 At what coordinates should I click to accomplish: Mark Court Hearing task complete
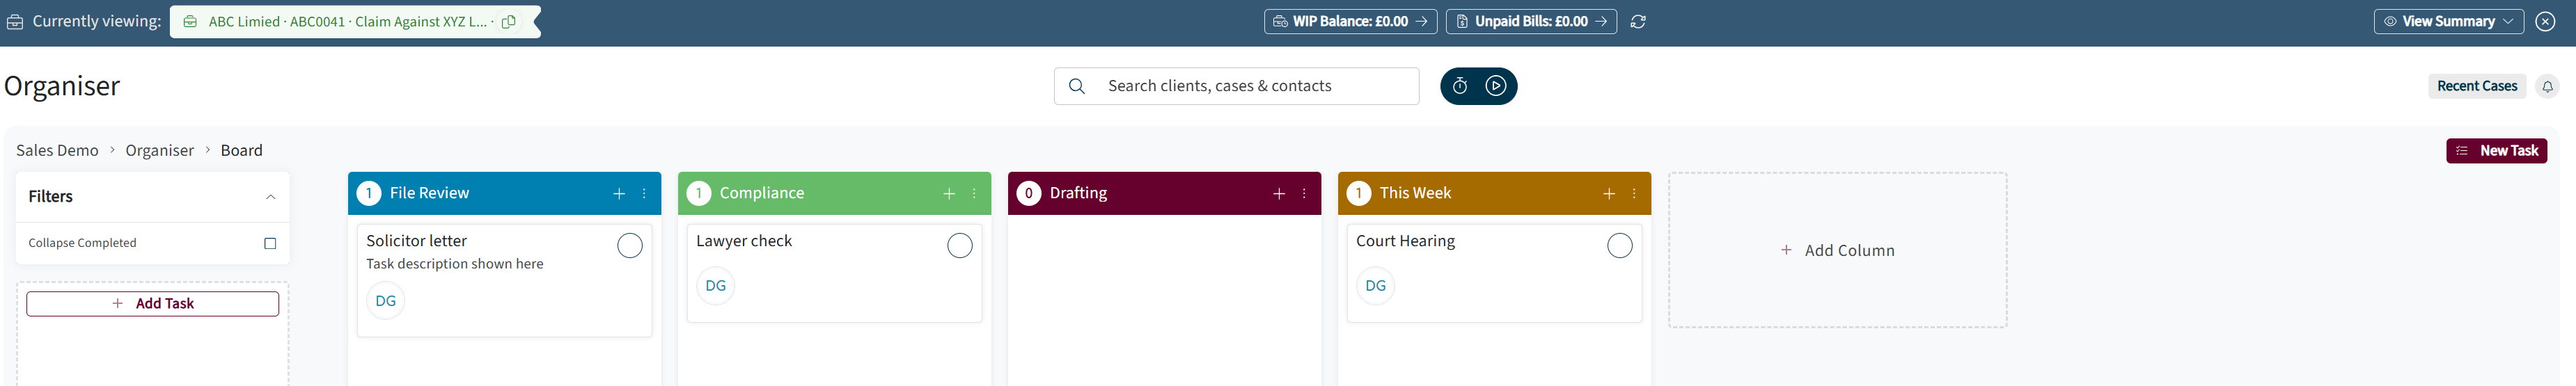coord(1620,245)
